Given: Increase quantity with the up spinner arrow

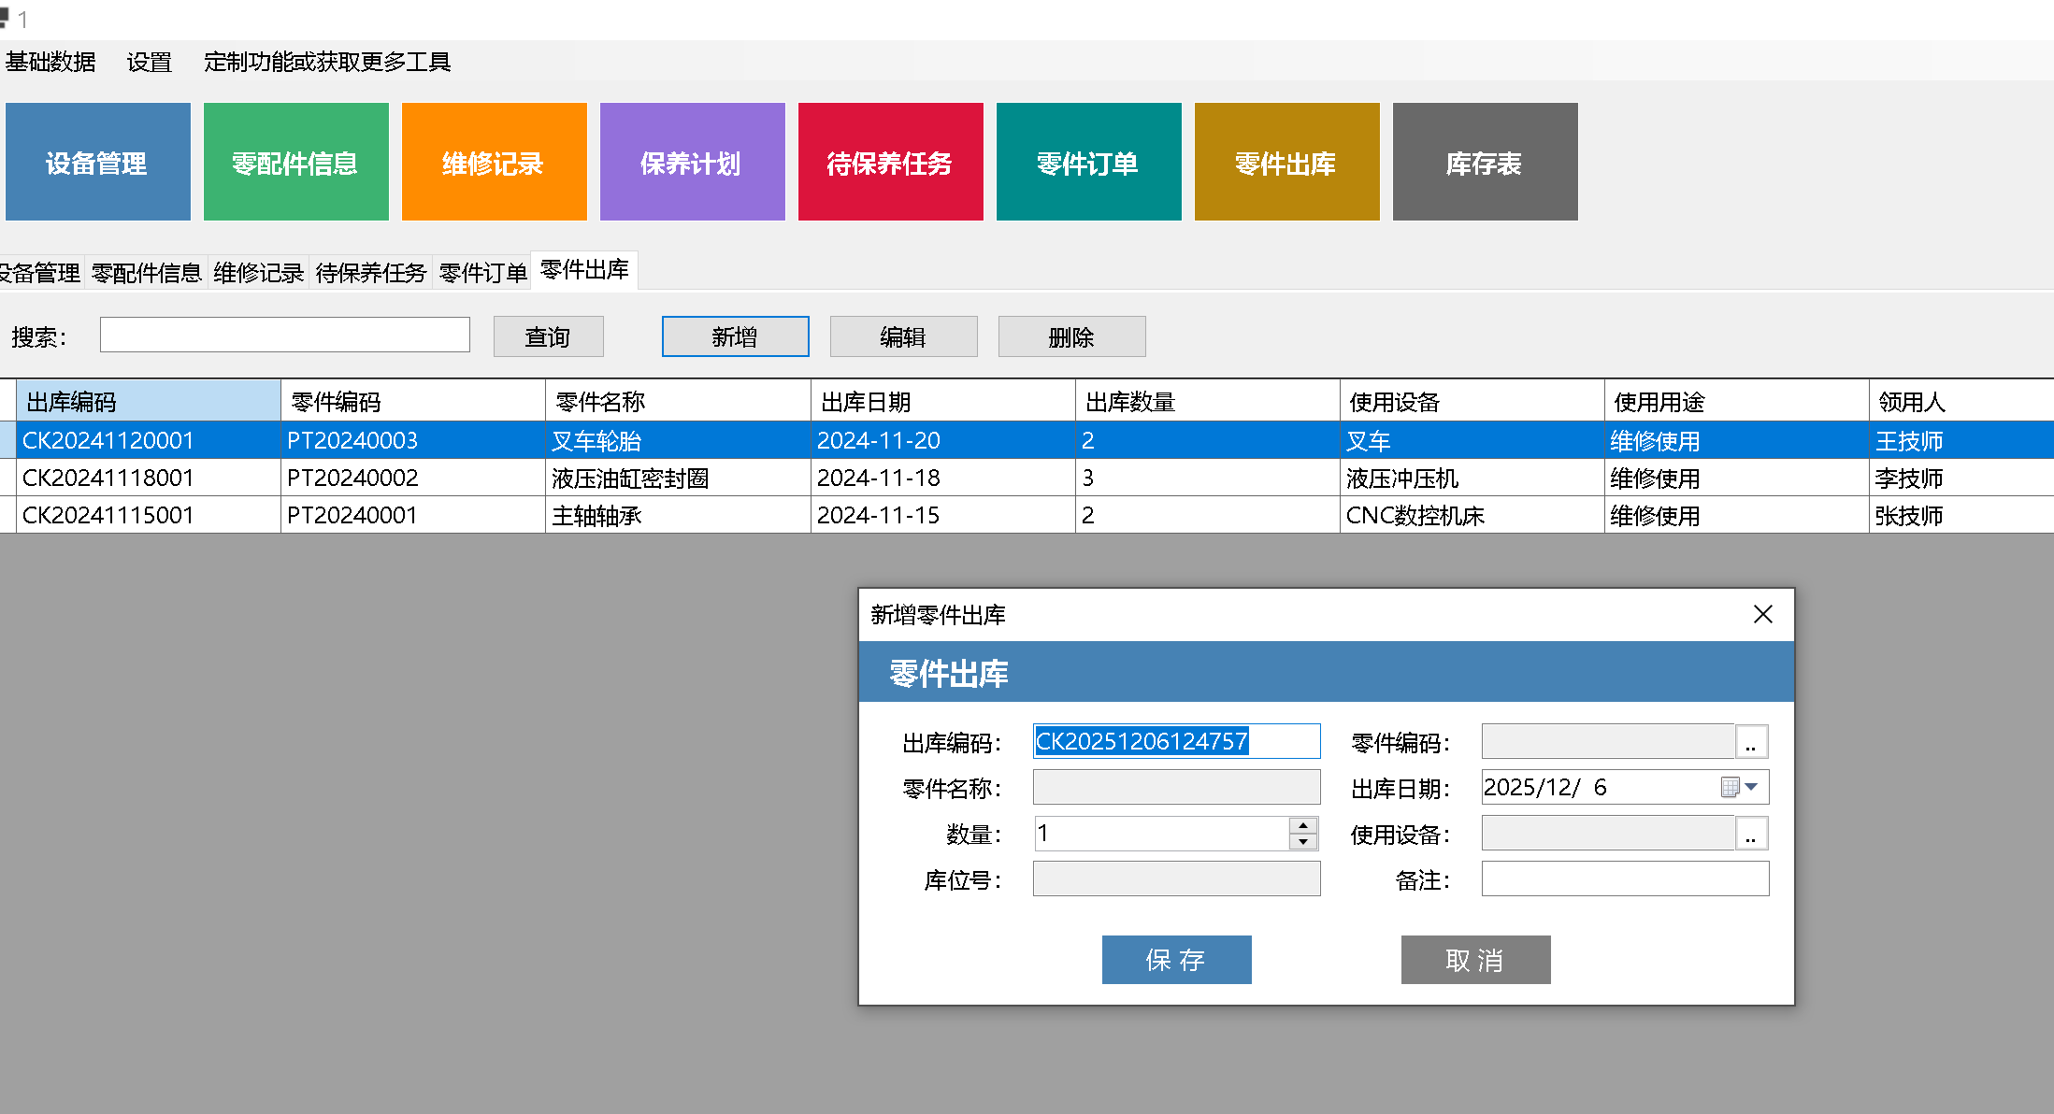Looking at the screenshot, I should pyautogui.click(x=1303, y=825).
